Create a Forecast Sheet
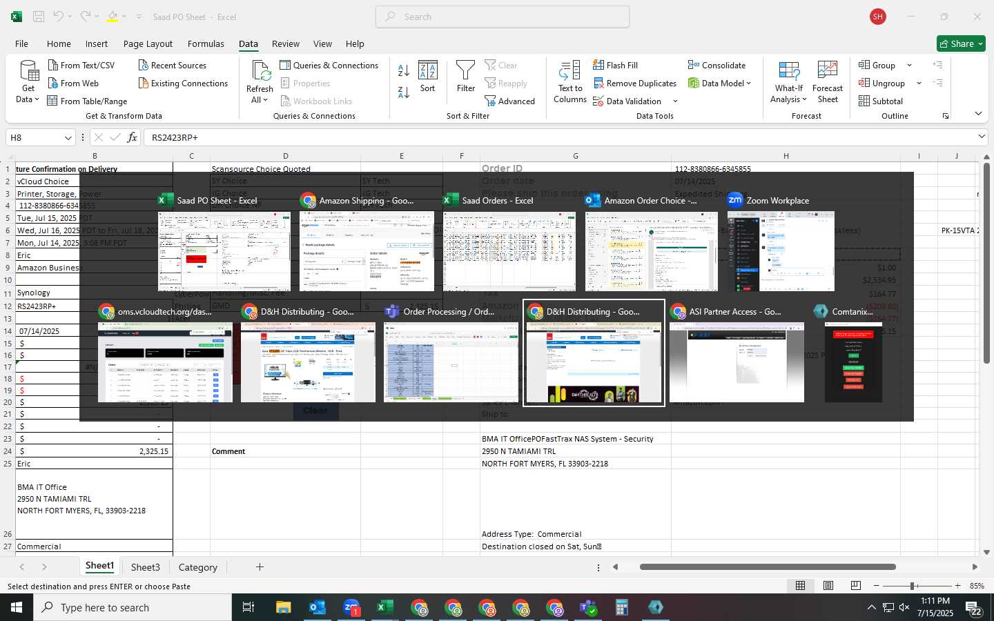994x621 pixels. coord(828,82)
